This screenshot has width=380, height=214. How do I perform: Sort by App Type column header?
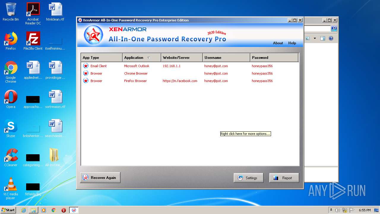coord(102,58)
